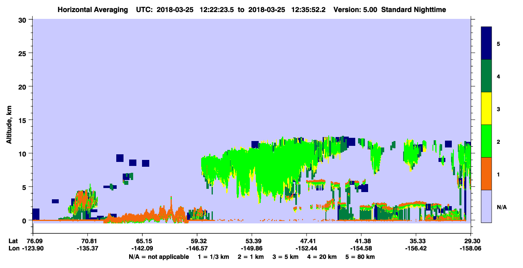The height and width of the screenshot is (268, 523).
Task: Click the yellow color bar segment 3
Action: (x=486, y=108)
